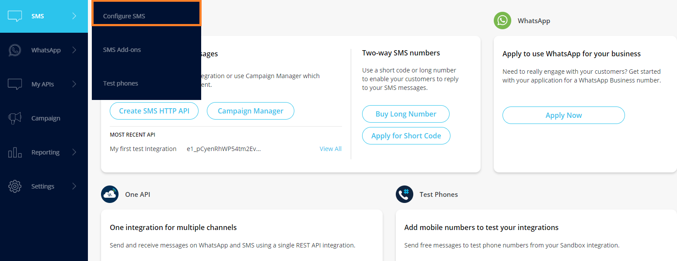677x261 pixels.
Task: Expand the SMS menu chevron
Action: pyautogui.click(x=74, y=16)
